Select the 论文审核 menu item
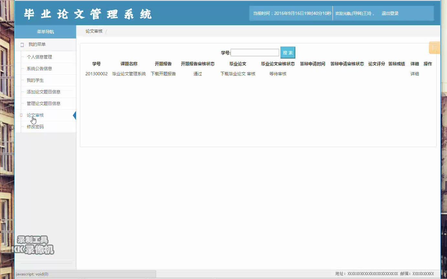 click(x=35, y=115)
